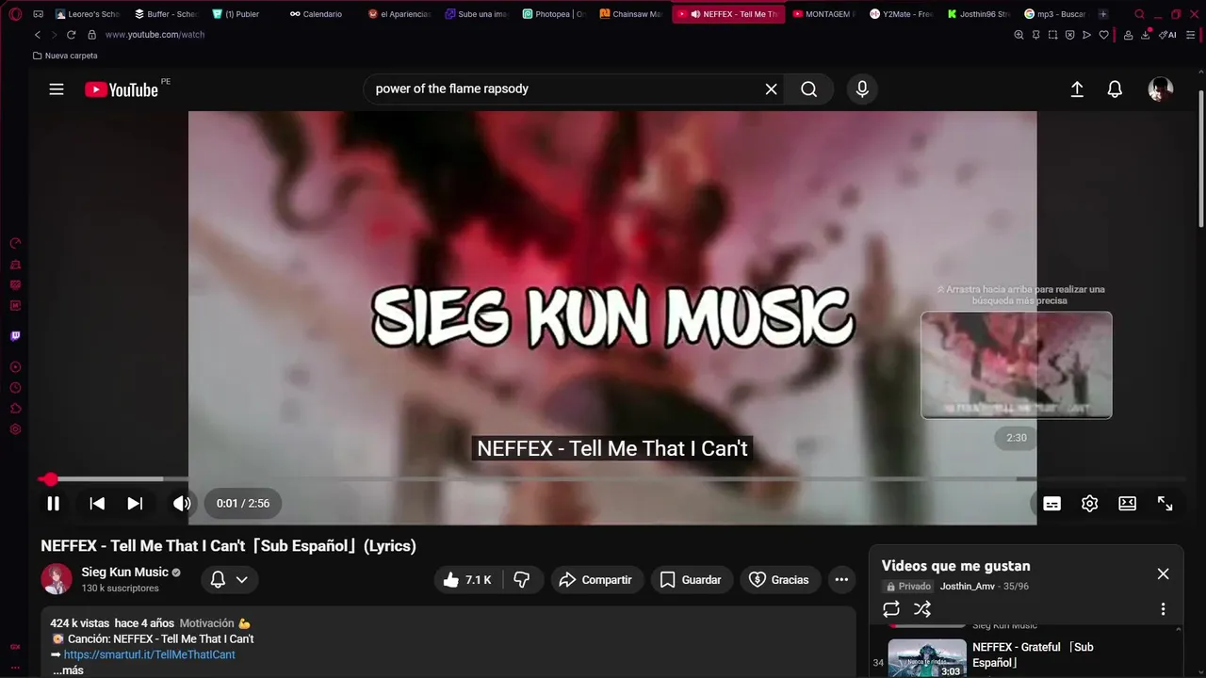
Task: Open the YouTube notifications bell
Action: click(x=1115, y=89)
